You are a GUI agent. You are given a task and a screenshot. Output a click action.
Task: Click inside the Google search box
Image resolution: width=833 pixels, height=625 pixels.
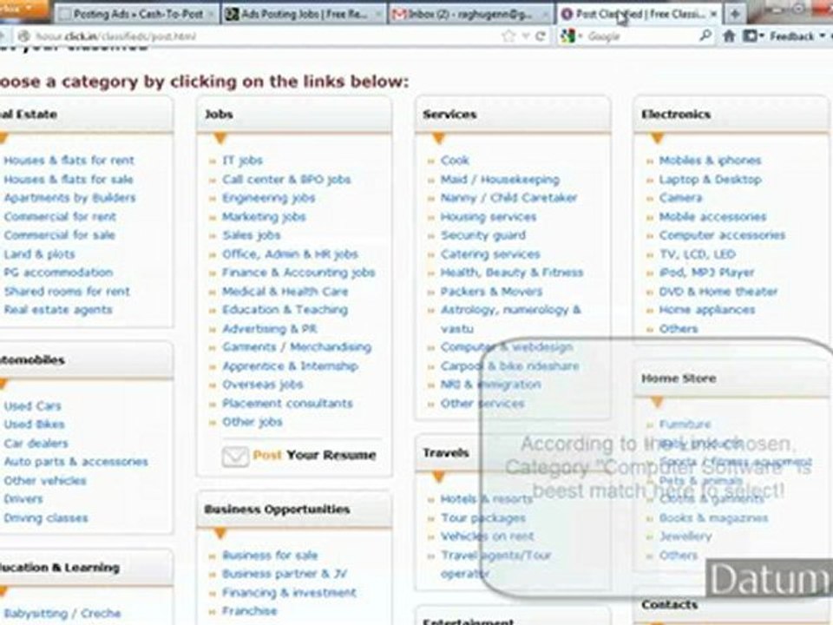tap(640, 36)
